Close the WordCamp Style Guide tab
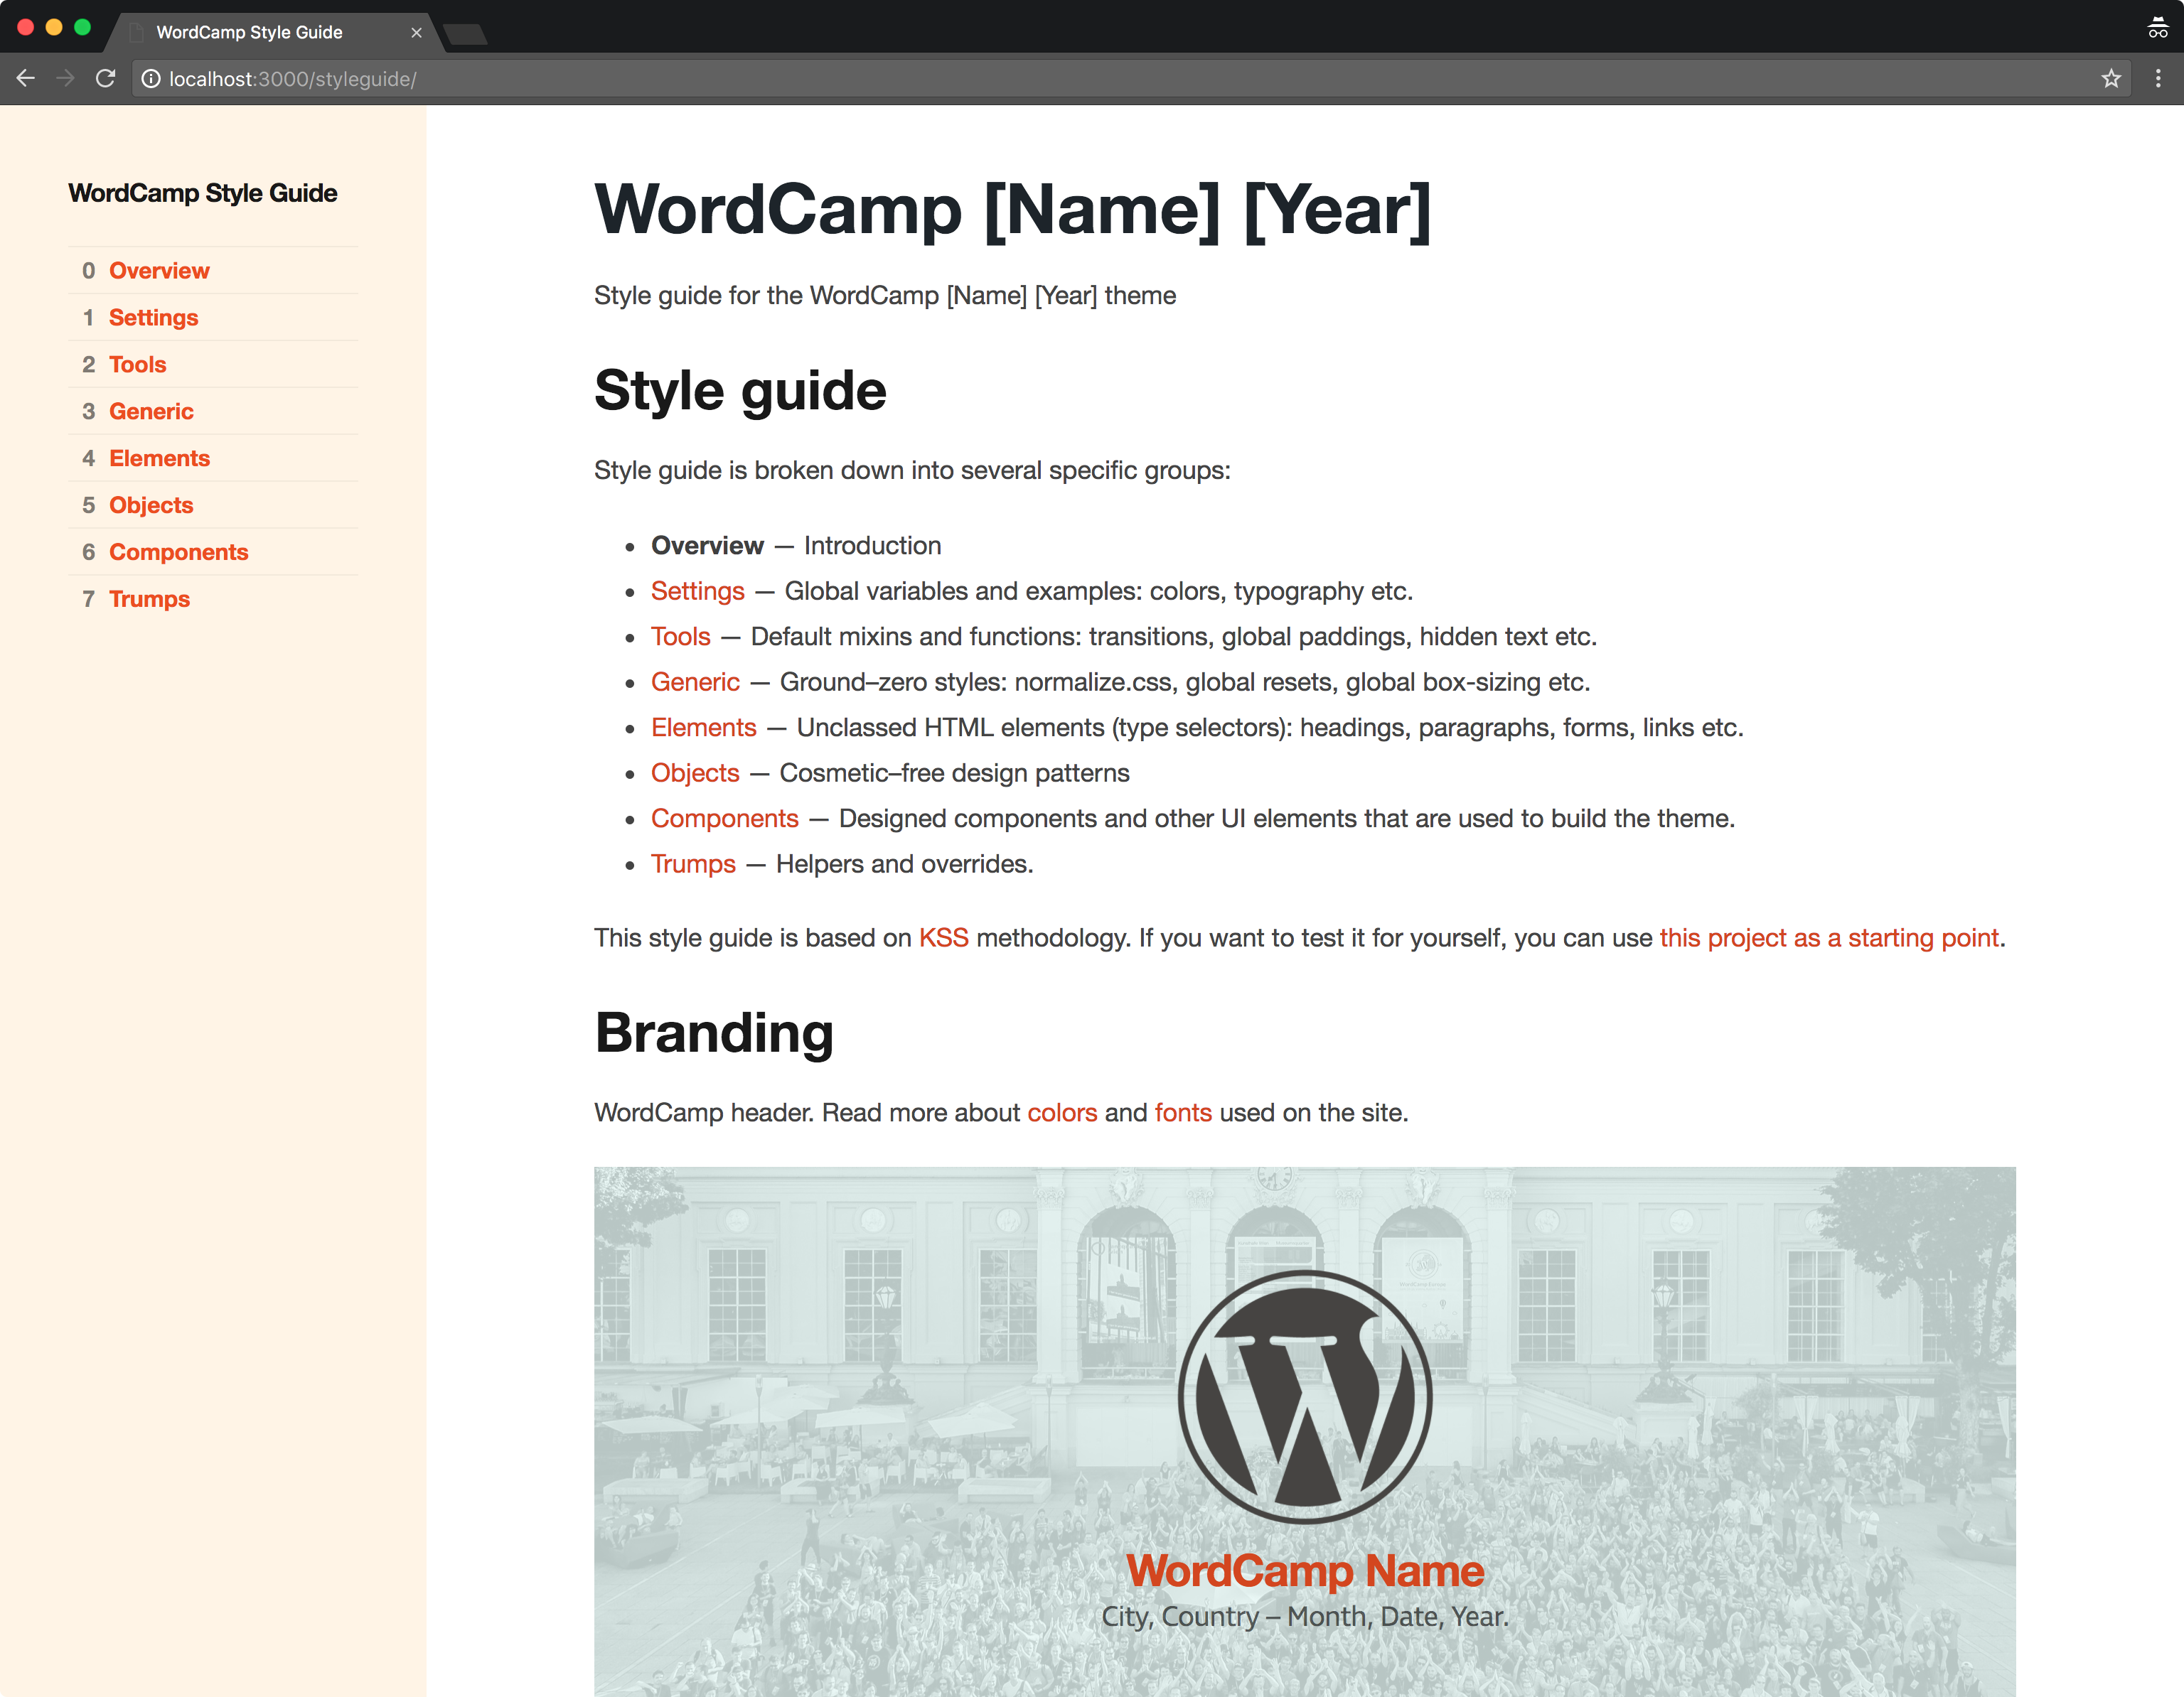Image resolution: width=2184 pixels, height=1697 pixels. 416,33
